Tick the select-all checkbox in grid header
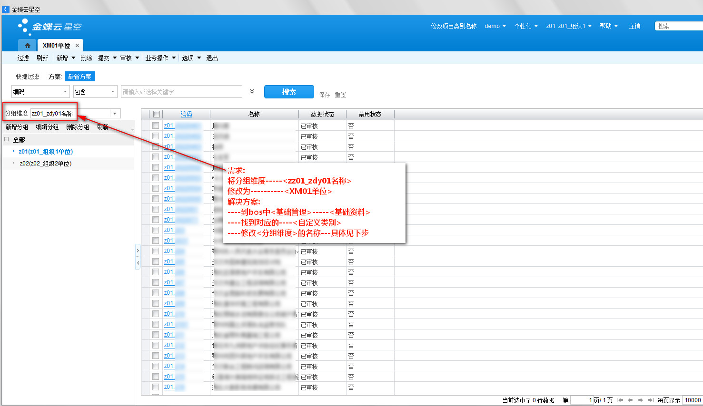 pyautogui.click(x=156, y=115)
